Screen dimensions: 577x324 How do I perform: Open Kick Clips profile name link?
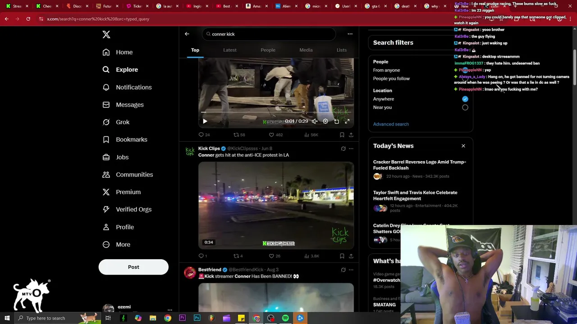[x=209, y=148]
